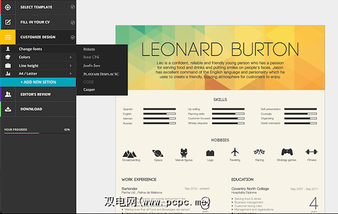Viewport: 338px width, 214px height.
Task: Click the Work Experience heading
Action: [139, 179]
